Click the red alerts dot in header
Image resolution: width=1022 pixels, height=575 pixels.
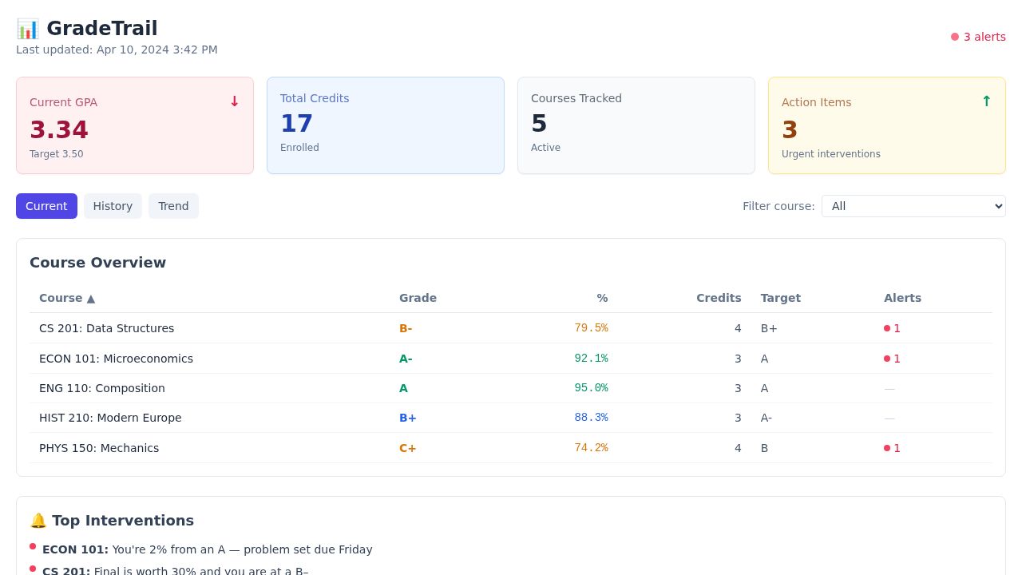click(955, 37)
